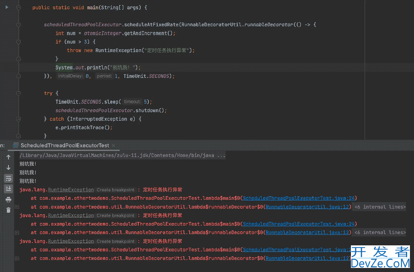
Task: Click runnableDecorator method name in code
Action: [268, 25]
